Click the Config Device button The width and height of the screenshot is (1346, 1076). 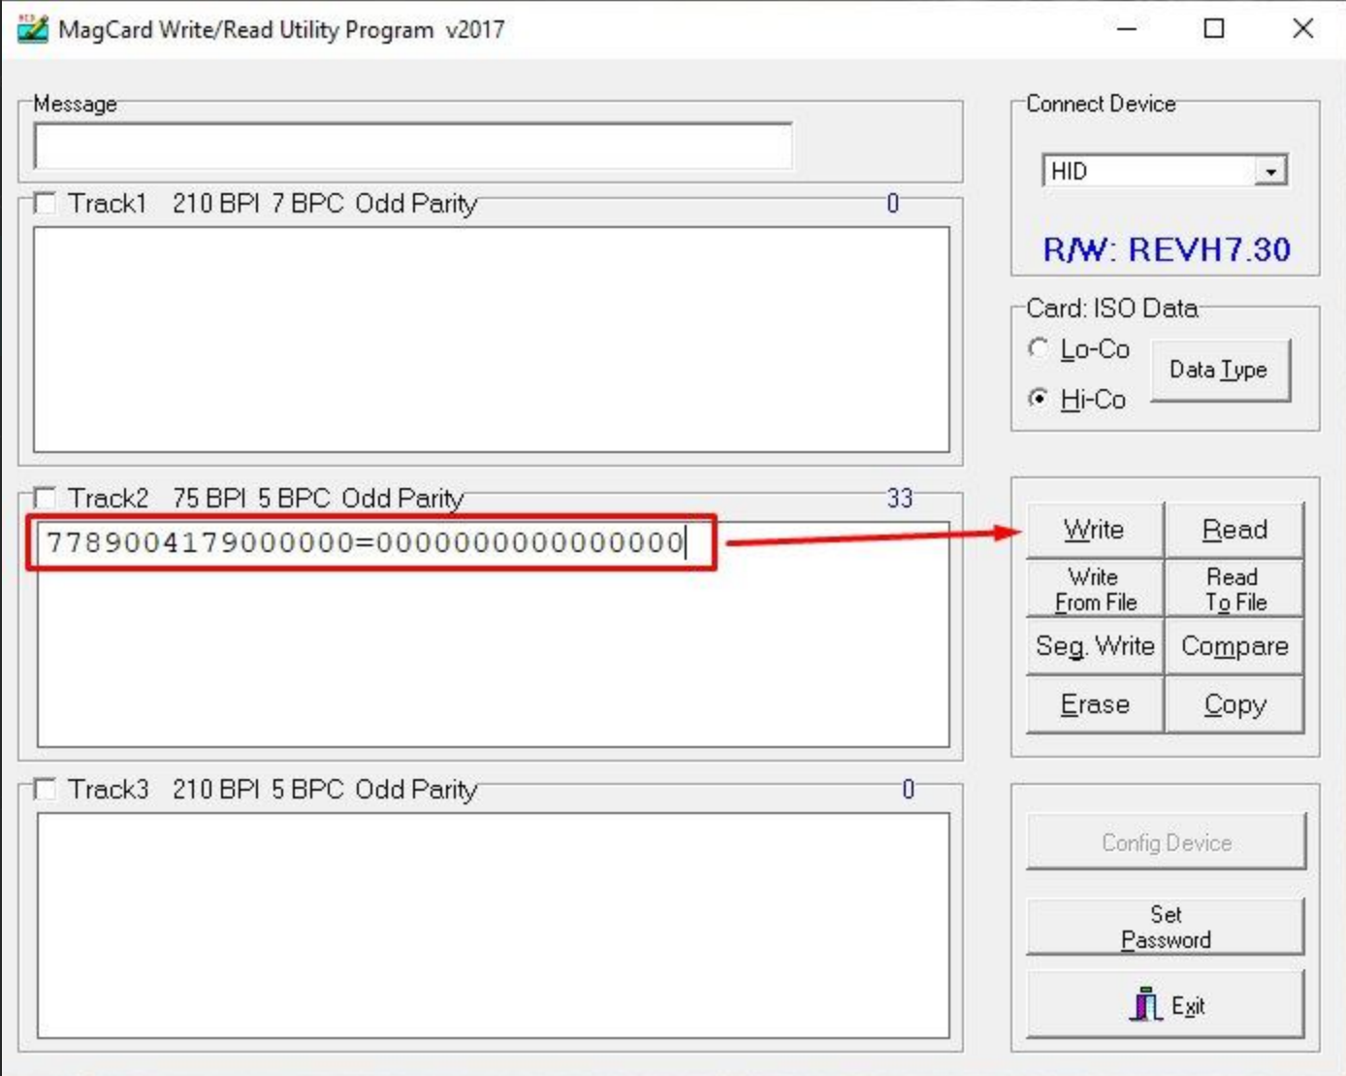click(x=1166, y=842)
